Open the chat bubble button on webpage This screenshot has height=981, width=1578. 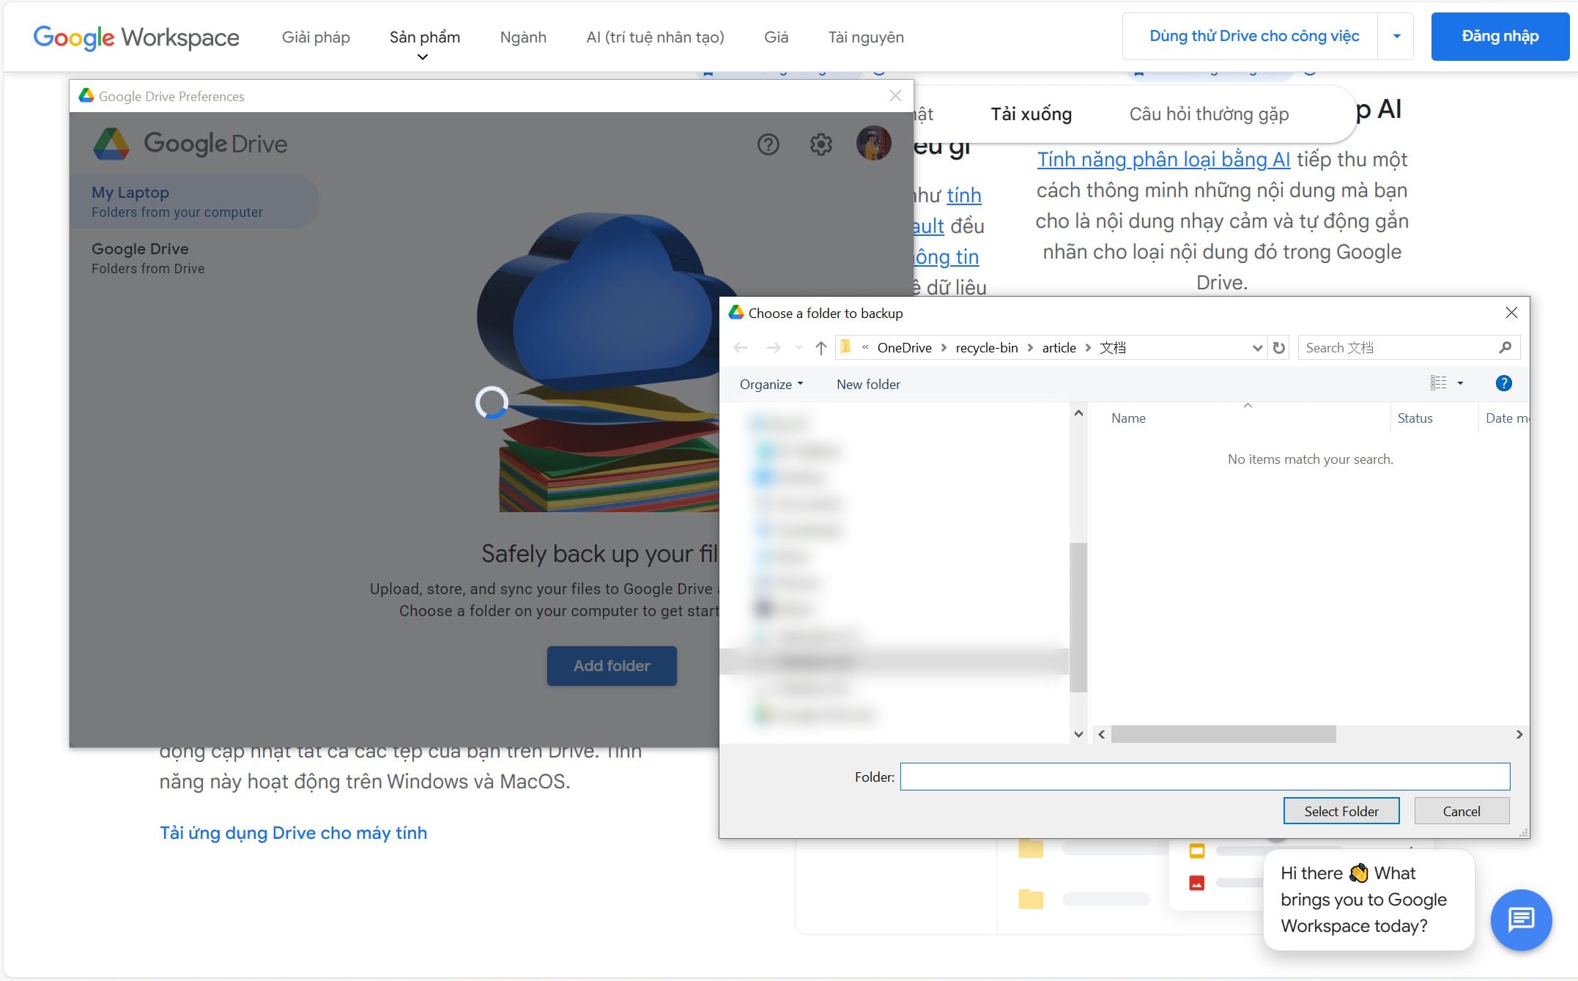click(1521, 920)
